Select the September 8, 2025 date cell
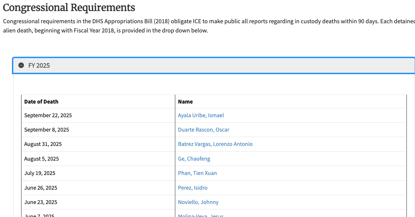 click(x=98, y=130)
